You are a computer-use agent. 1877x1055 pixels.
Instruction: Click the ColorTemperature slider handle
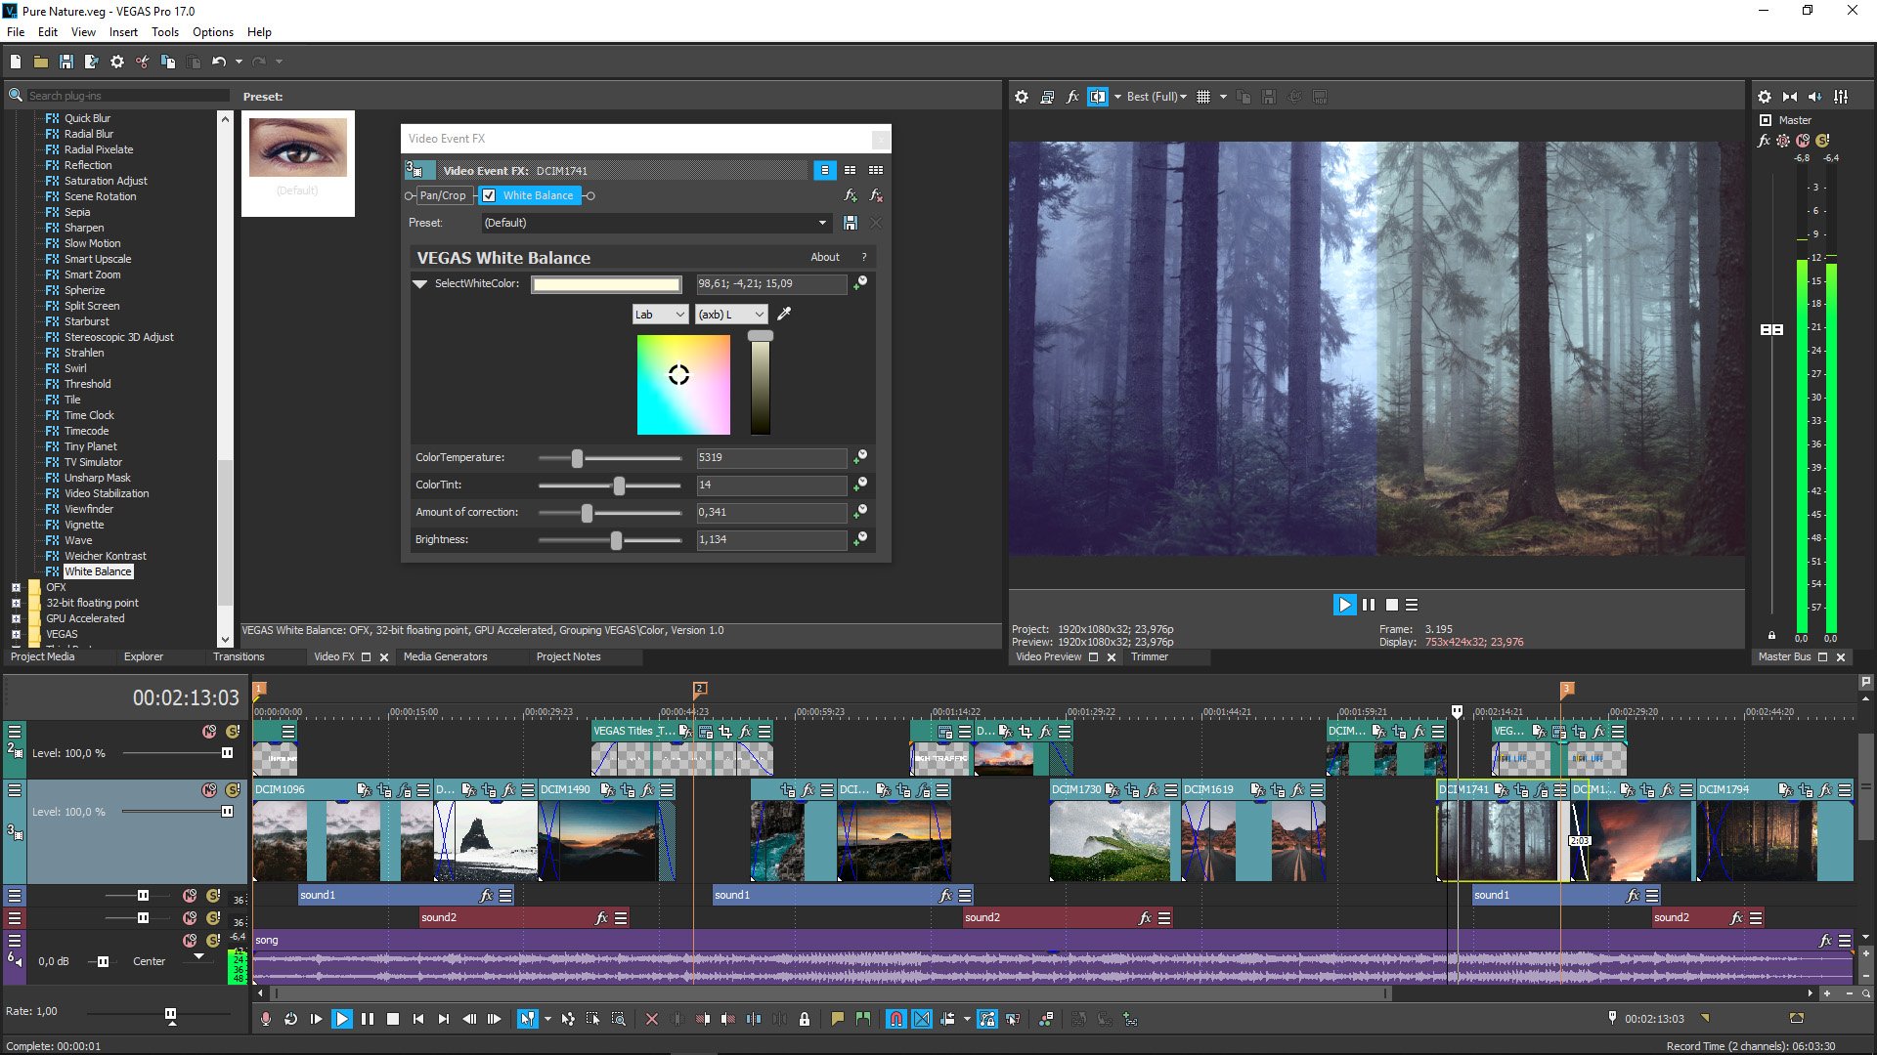[x=577, y=458]
